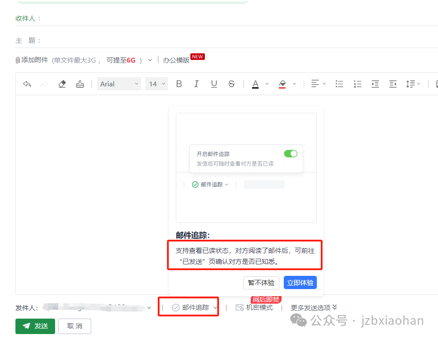The width and height of the screenshot is (438, 338).
Task: Expand highlight color options arrow
Action: tap(294, 84)
